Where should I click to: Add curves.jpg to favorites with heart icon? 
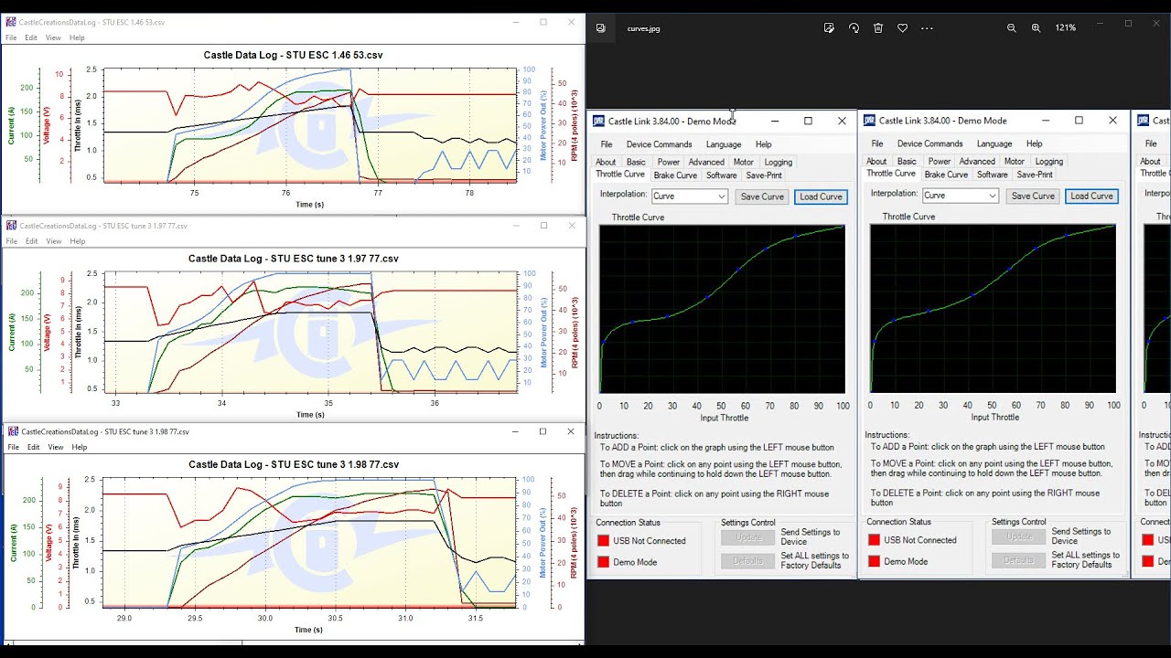click(902, 28)
